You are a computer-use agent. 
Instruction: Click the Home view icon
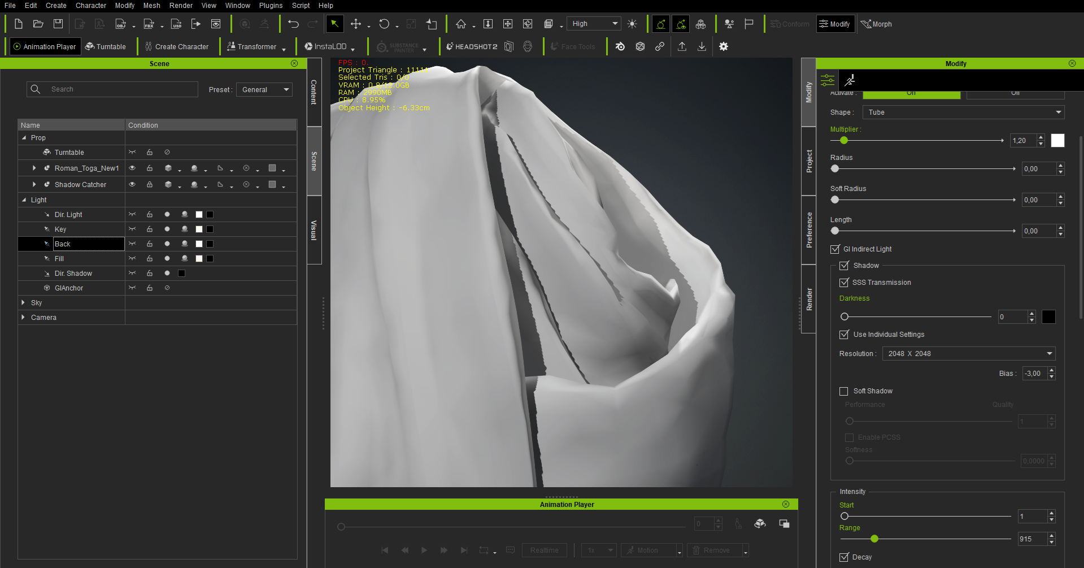pyautogui.click(x=461, y=24)
